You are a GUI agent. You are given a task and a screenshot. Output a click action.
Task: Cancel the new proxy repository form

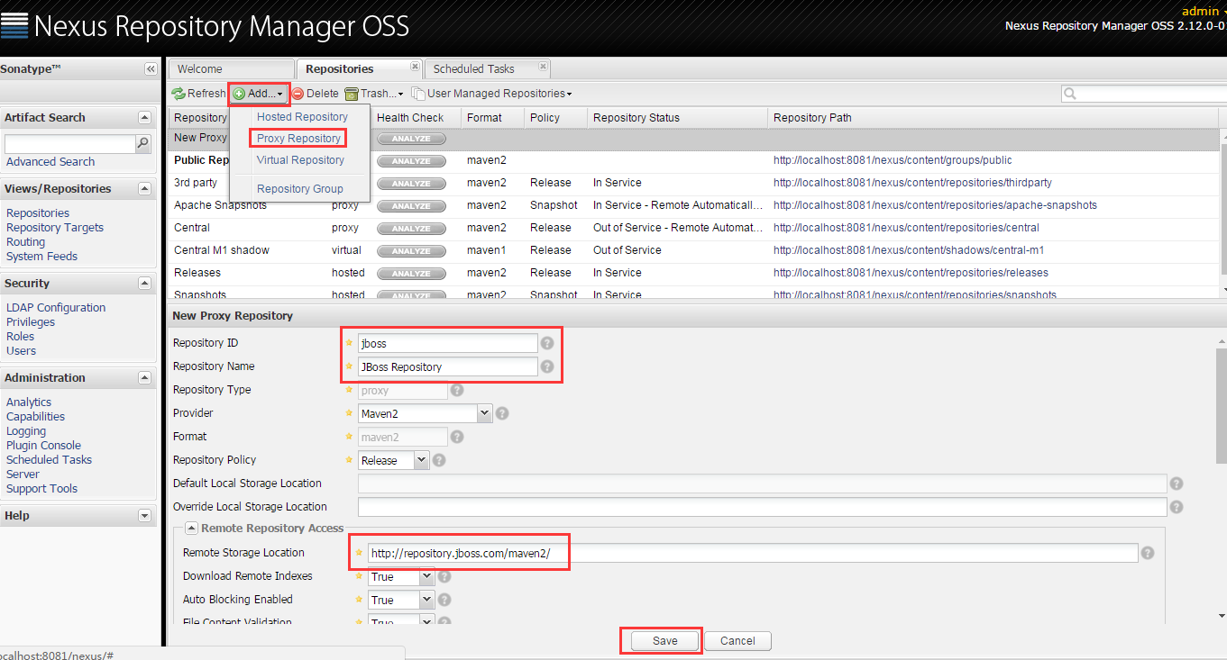[x=737, y=641]
